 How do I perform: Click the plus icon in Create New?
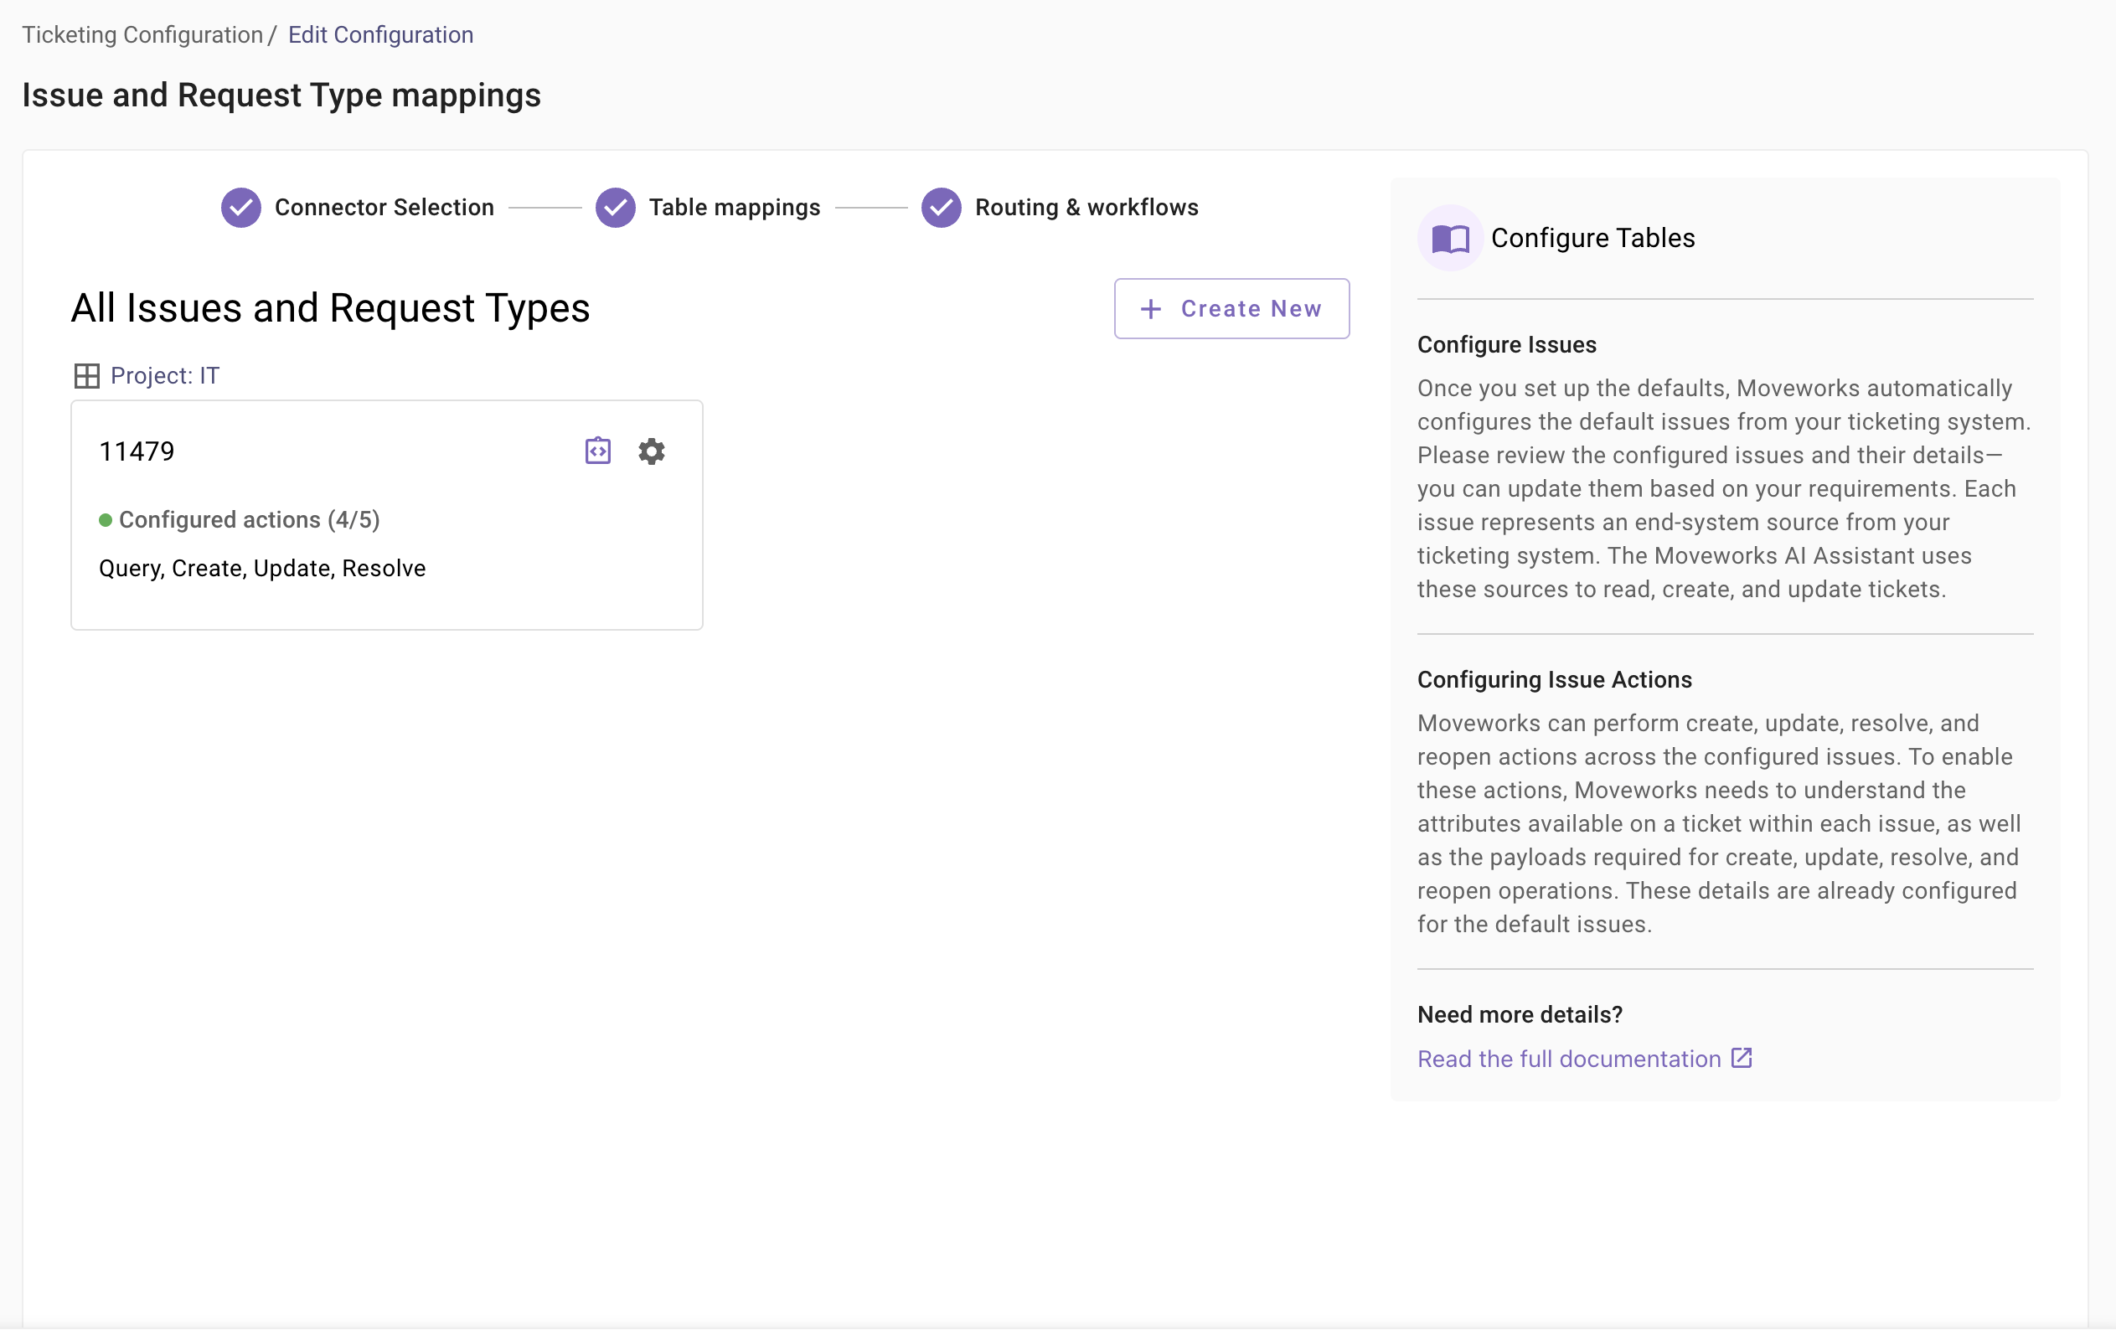click(x=1150, y=309)
